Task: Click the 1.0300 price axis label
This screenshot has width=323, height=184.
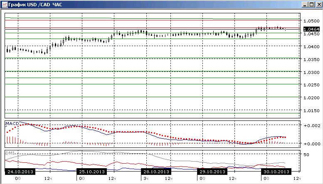Action: tap(311, 72)
